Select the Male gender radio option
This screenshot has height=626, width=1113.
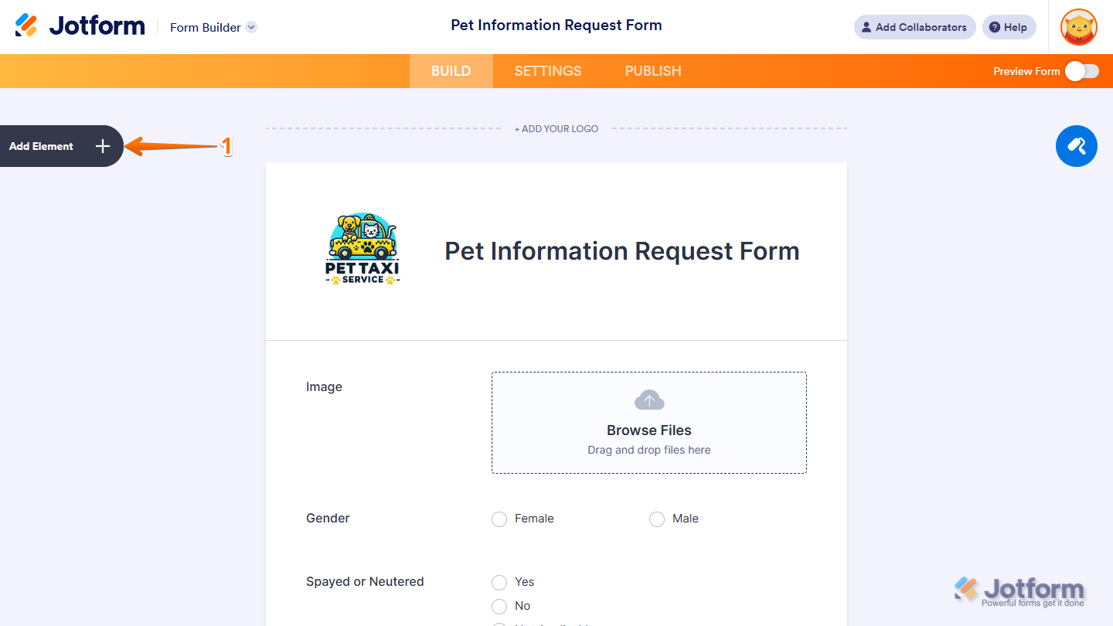pyautogui.click(x=657, y=519)
